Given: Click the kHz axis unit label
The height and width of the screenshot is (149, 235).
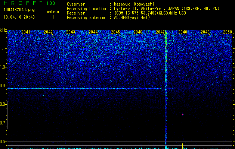Looking at the screenshot, I should (x=3, y=30).
